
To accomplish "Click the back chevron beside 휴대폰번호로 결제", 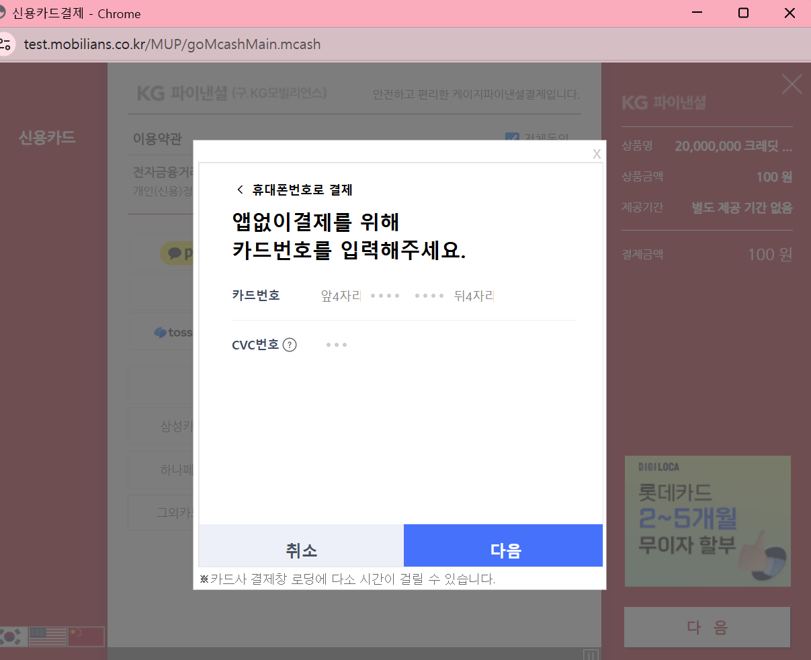I will point(240,190).
